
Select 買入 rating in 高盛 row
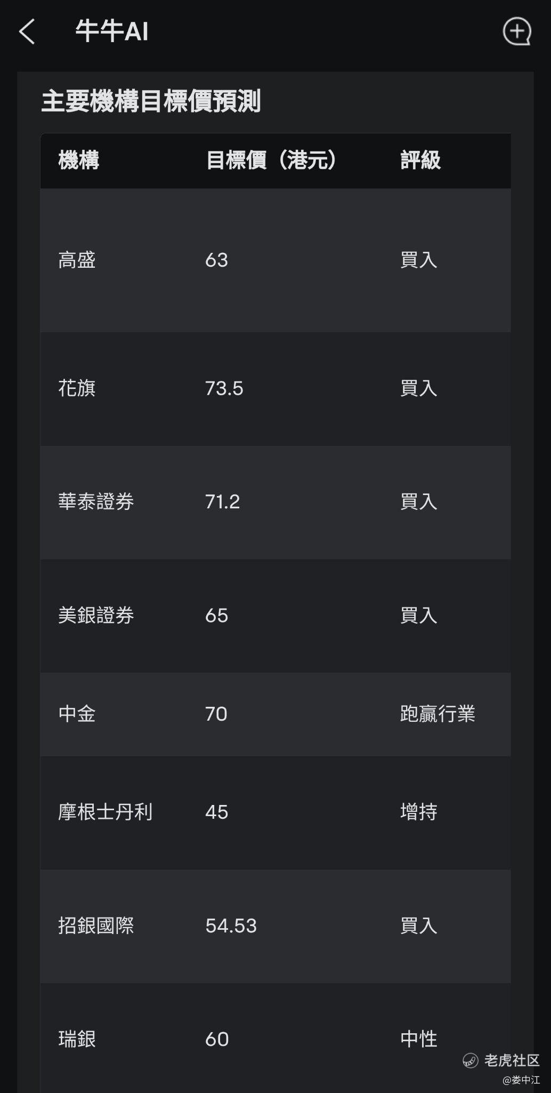[x=419, y=260]
